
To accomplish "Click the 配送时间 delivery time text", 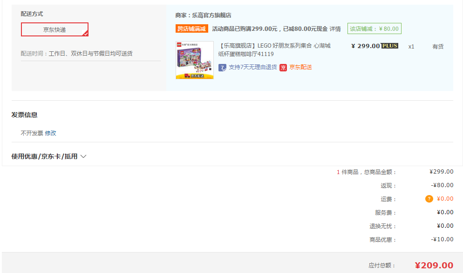I will 76,54.
